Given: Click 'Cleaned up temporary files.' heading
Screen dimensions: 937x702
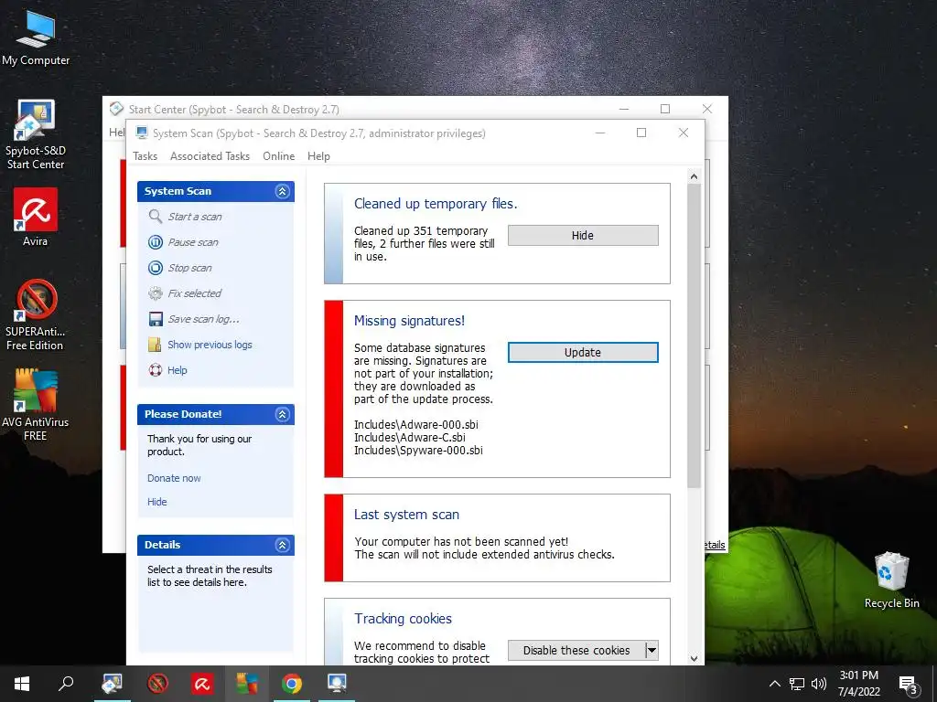Looking at the screenshot, I should 436,204.
